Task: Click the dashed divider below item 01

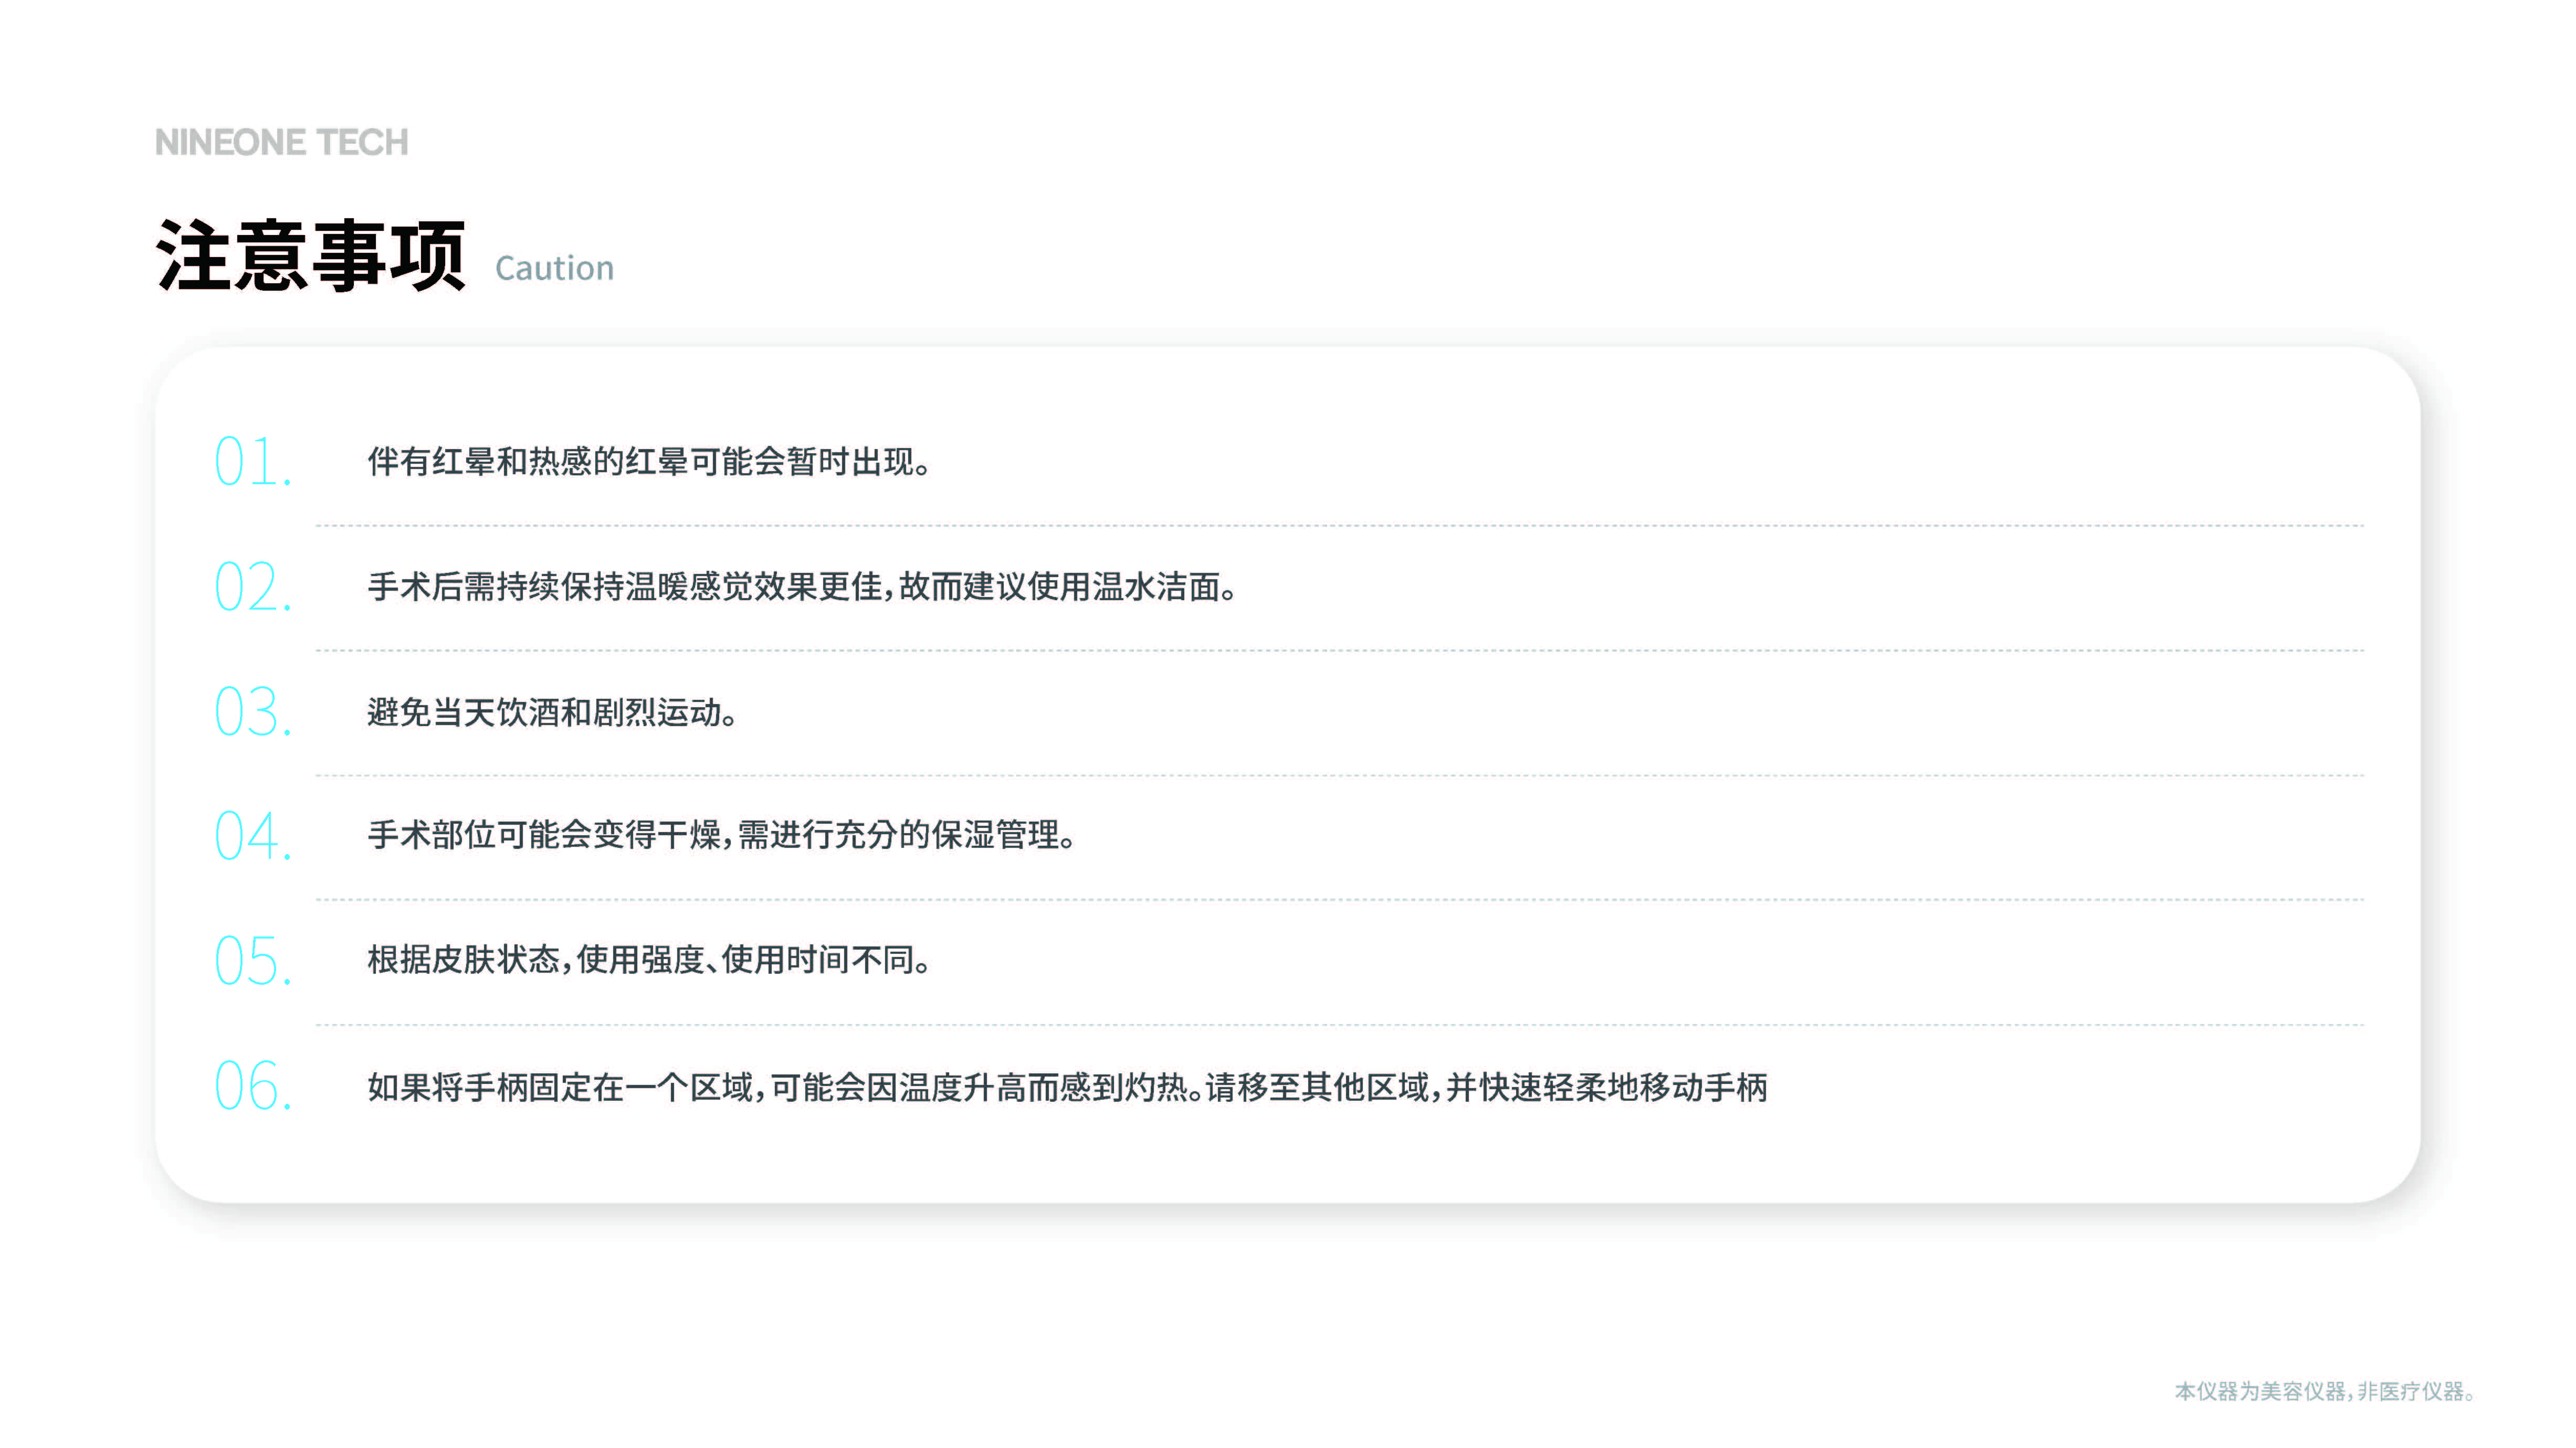Action: (1340, 526)
